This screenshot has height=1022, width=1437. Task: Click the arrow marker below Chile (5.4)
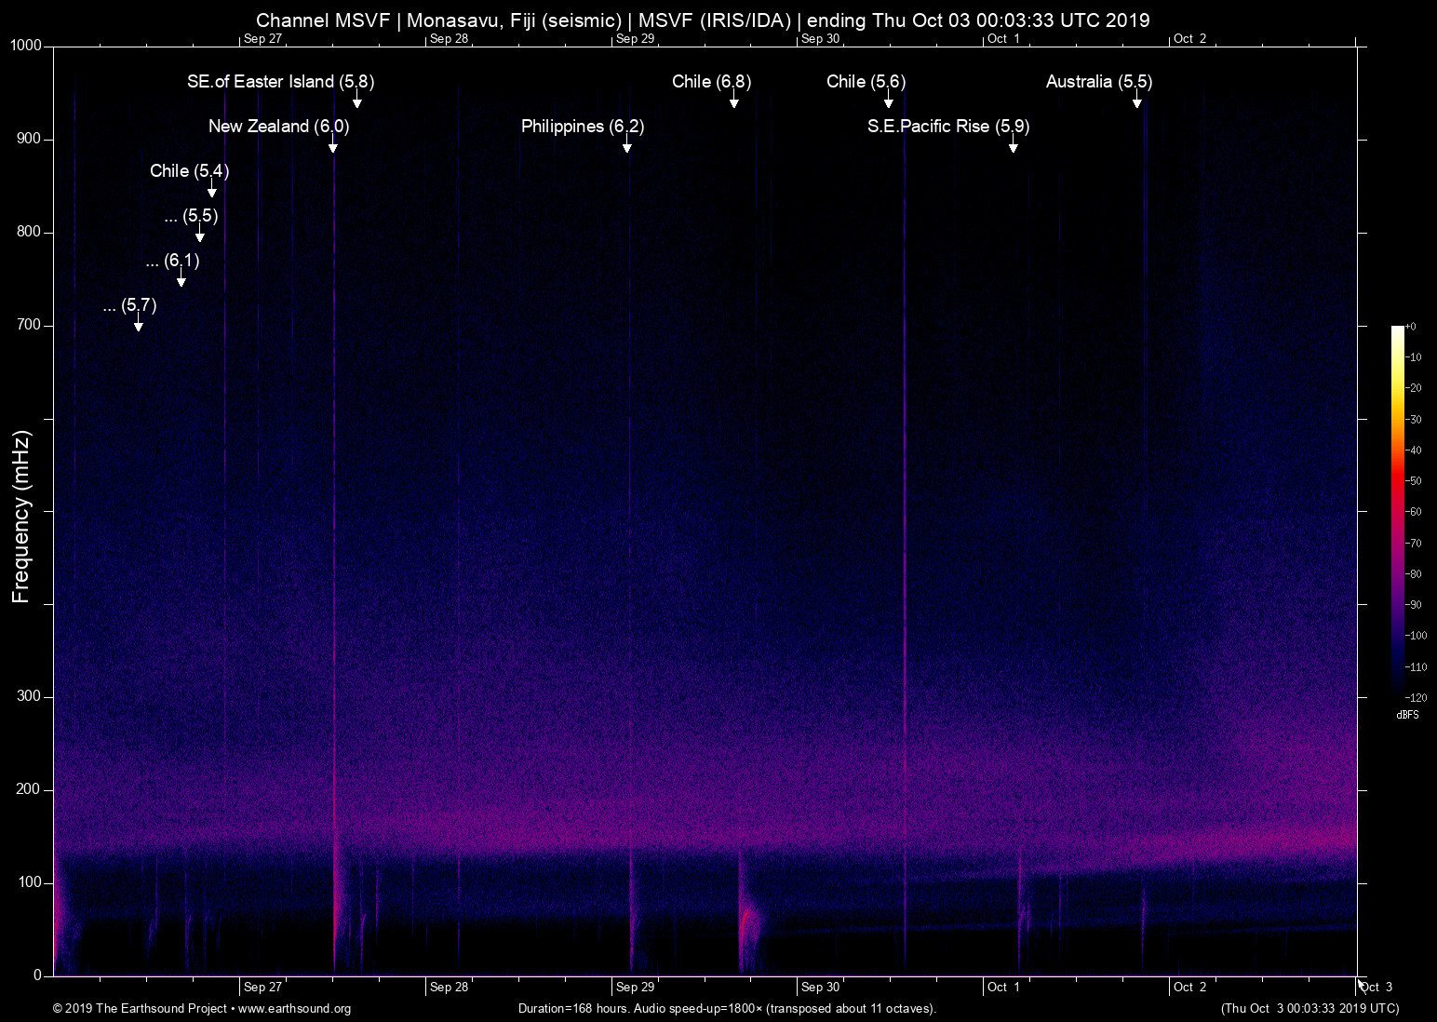212,191
